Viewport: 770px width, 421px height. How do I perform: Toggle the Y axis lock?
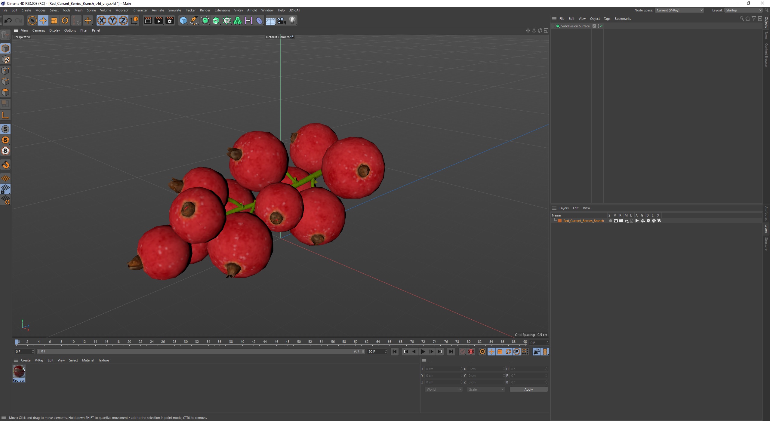112,20
